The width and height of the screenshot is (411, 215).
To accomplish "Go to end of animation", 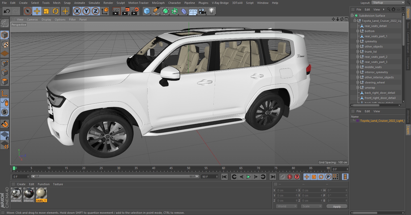I will pos(273,177).
